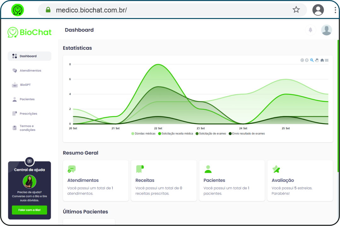Open browser three-dot options menu

click(x=335, y=10)
